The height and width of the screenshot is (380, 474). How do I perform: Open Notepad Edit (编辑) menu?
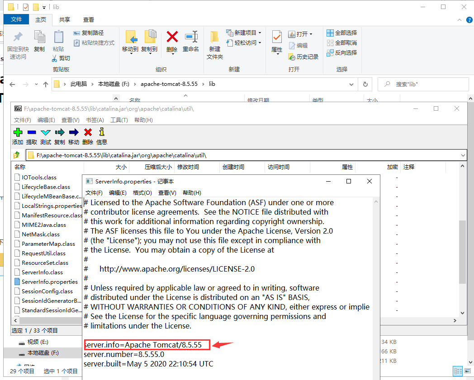tap(118, 193)
